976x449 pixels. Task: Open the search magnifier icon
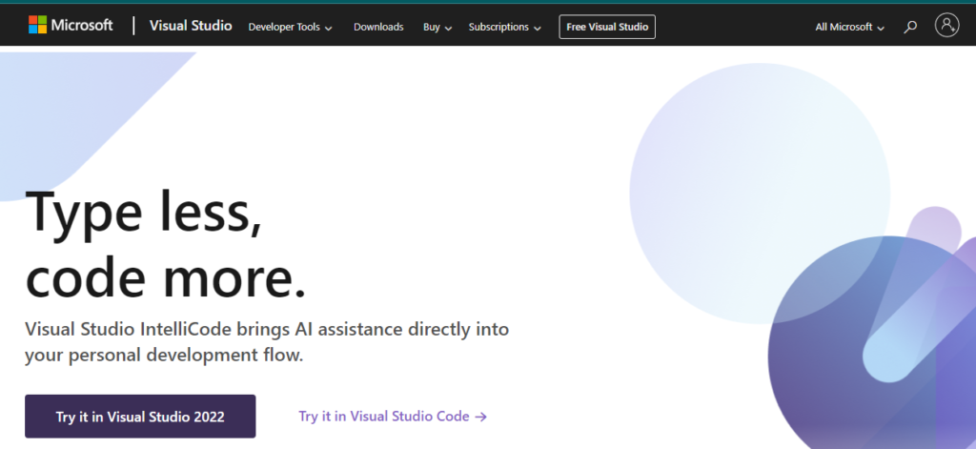(910, 27)
